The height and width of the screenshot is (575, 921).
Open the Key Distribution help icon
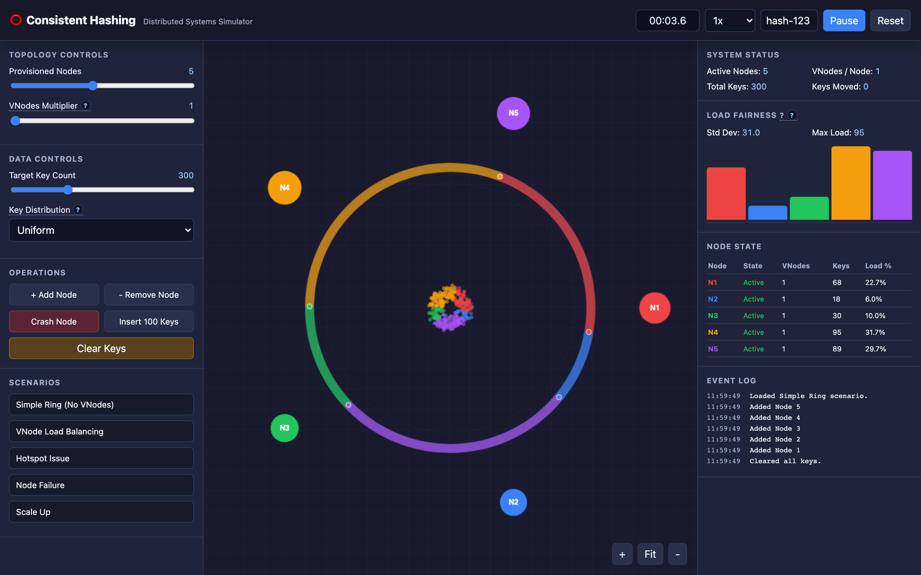(x=78, y=210)
